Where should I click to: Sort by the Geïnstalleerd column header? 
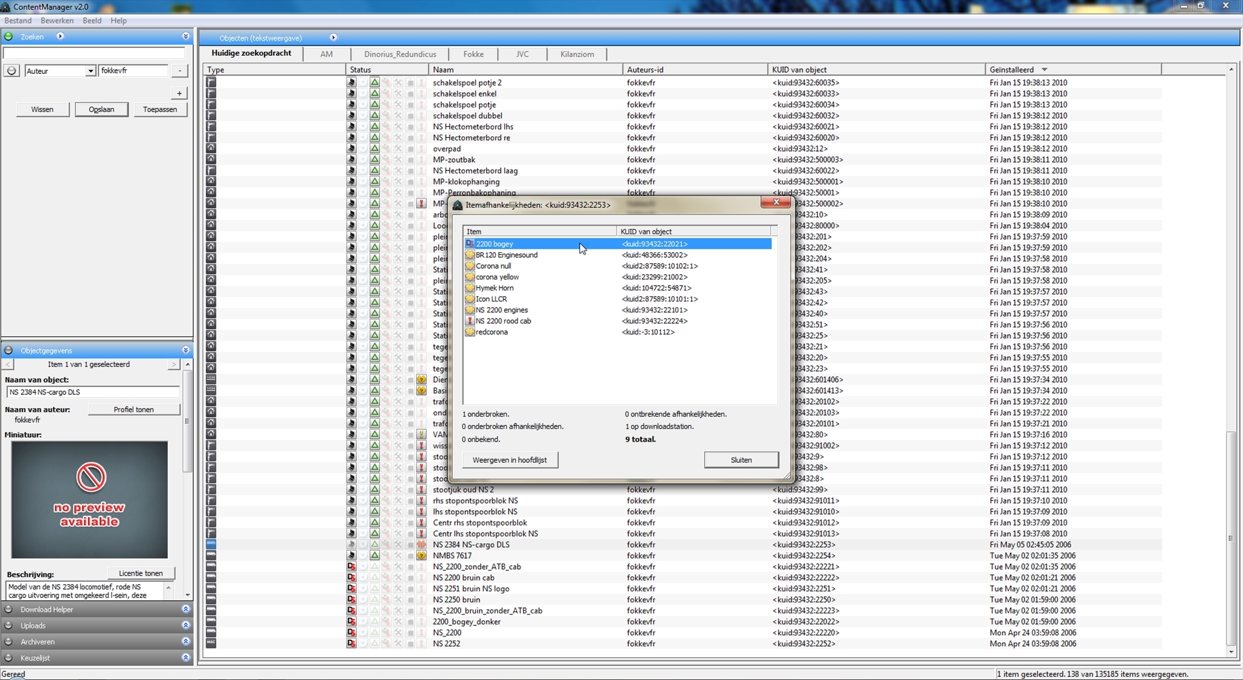[1072, 70]
